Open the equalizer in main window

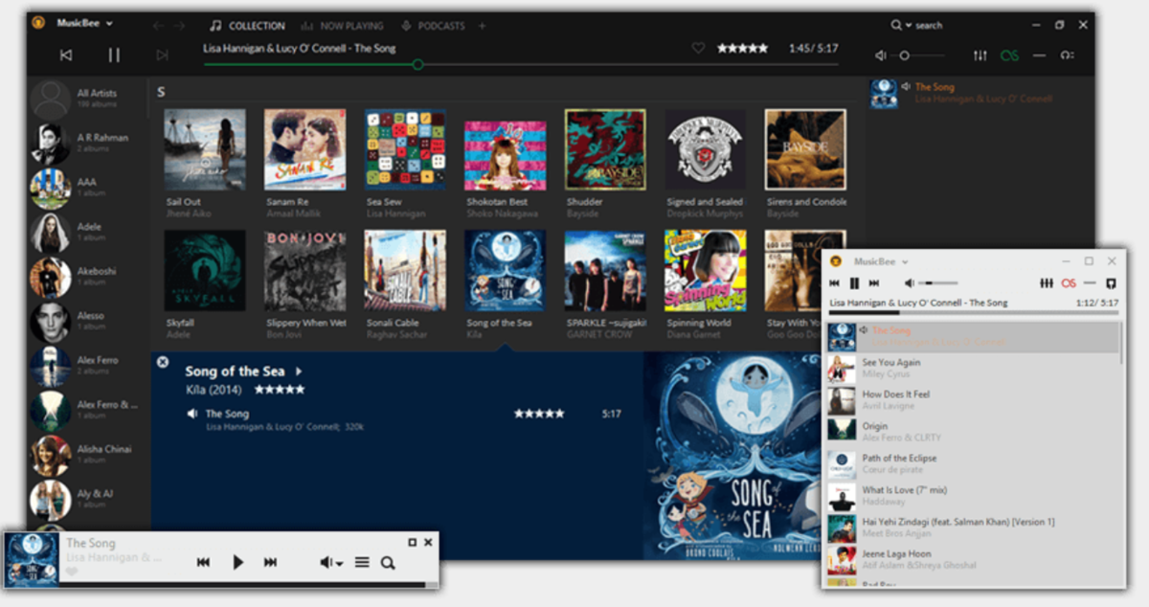coord(980,56)
